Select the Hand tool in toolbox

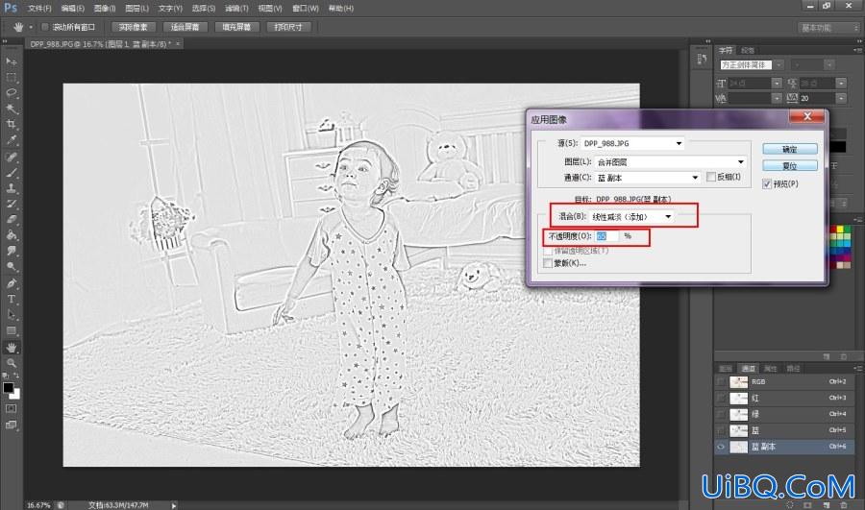(11, 348)
